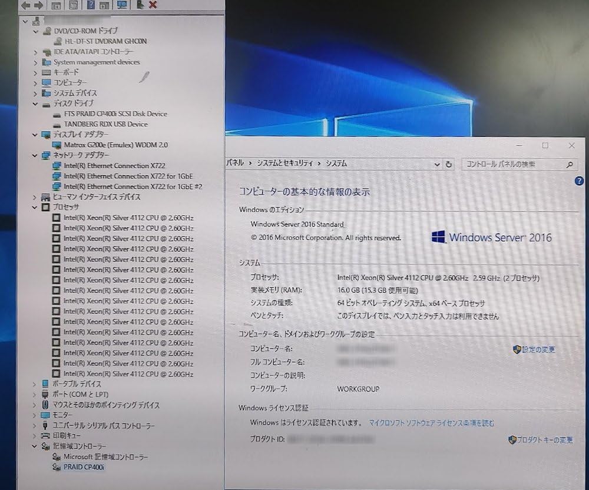
Task: Click the Microsoft 記憶域コントローラー device icon
Action: coord(57,456)
